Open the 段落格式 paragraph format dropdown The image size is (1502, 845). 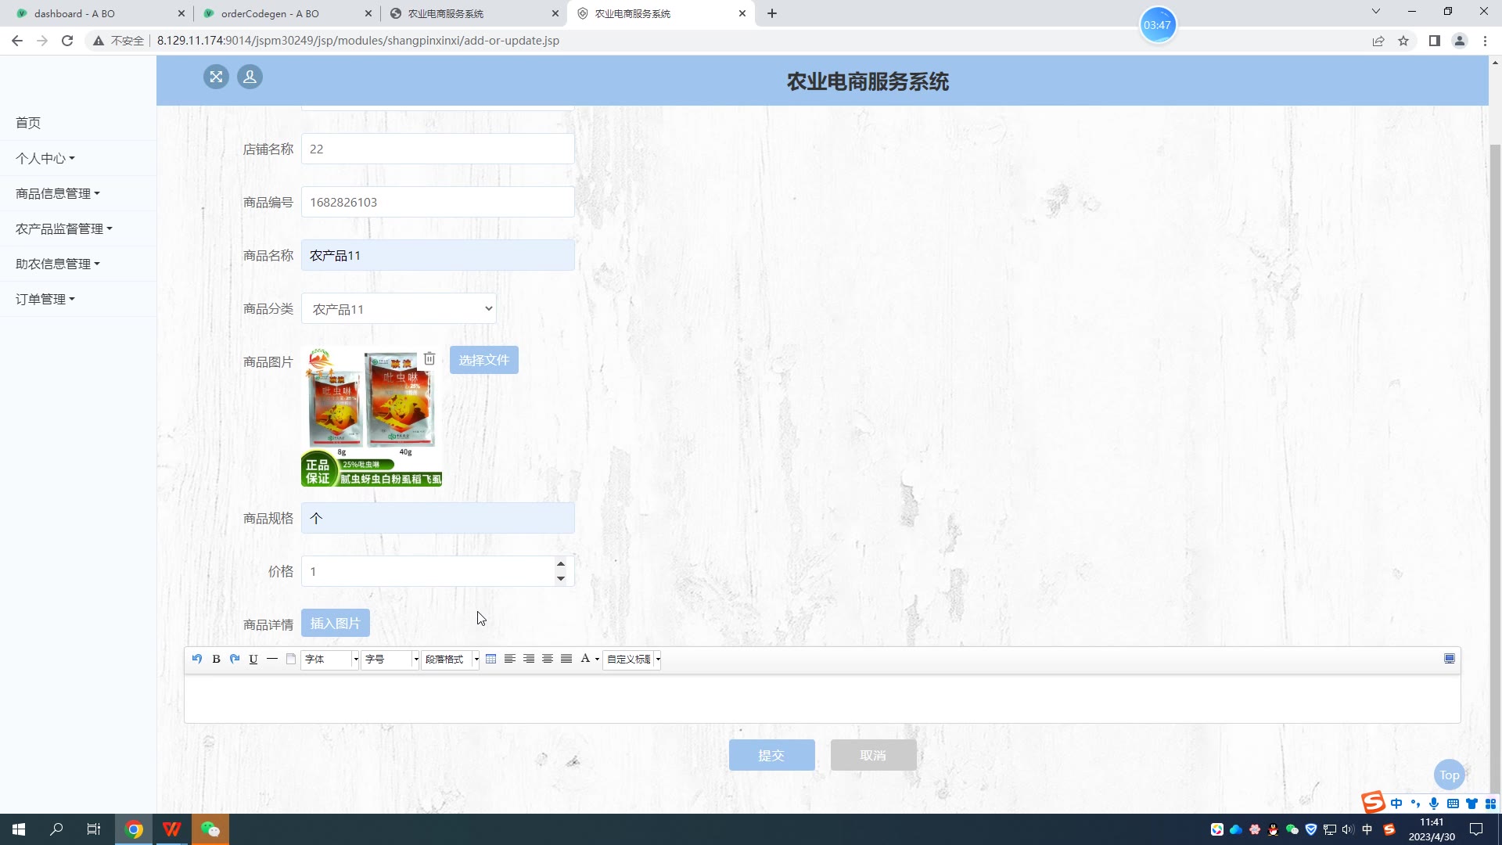coord(451,660)
